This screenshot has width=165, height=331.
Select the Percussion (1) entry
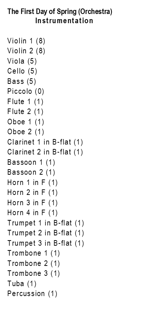pyautogui.click(x=32, y=294)
